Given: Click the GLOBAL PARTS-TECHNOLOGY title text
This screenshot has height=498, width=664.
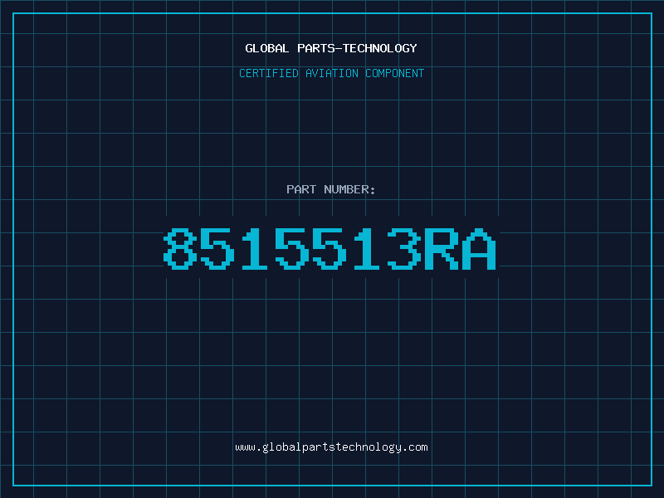Looking at the screenshot, I should [x=331, y=48].
